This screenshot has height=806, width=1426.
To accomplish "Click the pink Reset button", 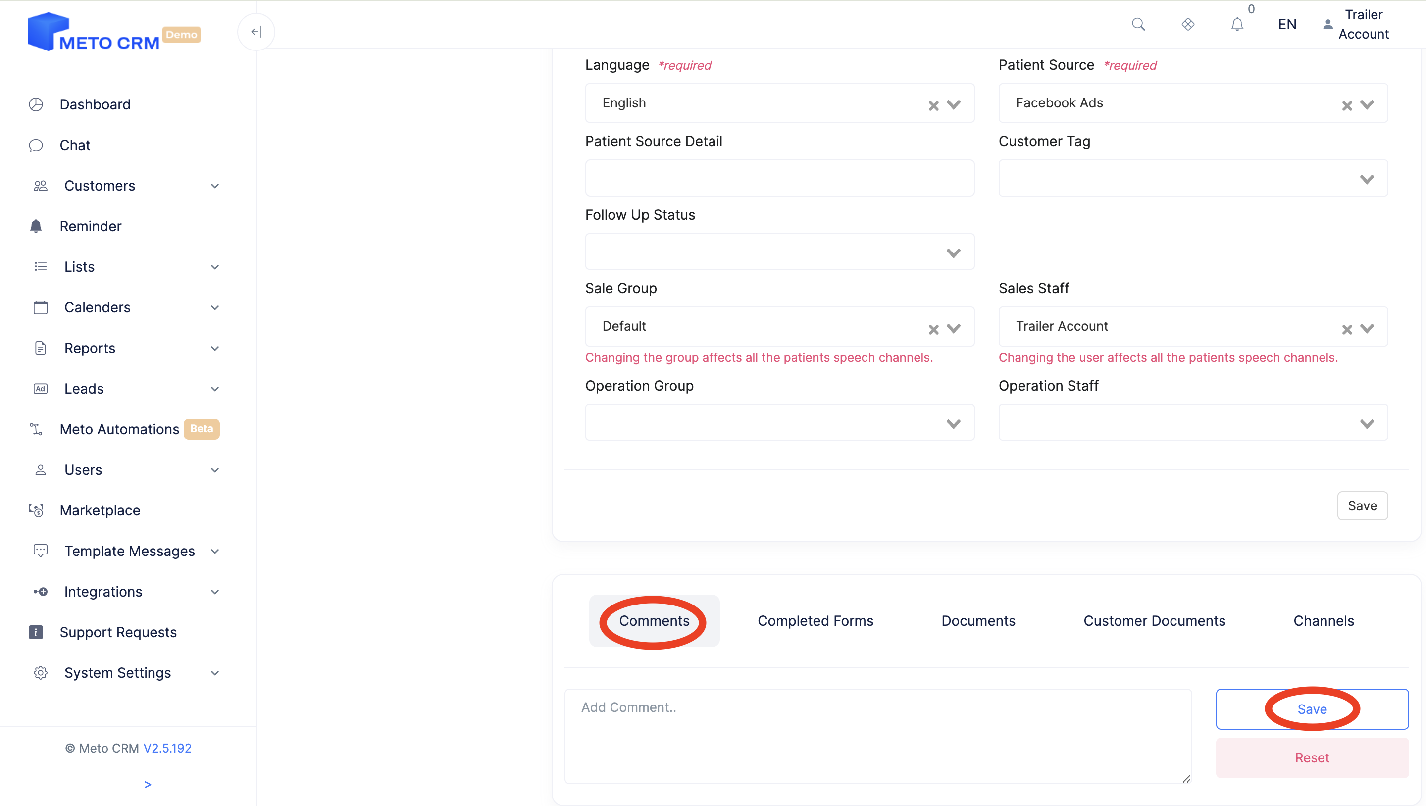I will (1312, 758).
